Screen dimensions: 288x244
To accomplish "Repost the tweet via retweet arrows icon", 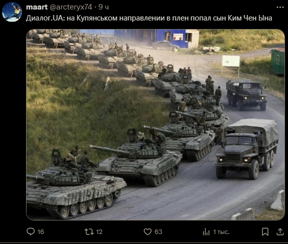I will (89, 231).
